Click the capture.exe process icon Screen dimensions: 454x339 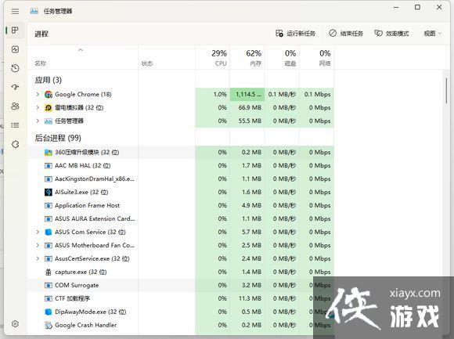[49, 272]
